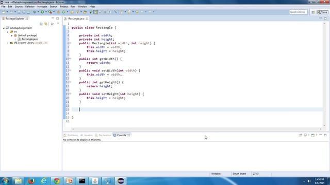Click Collapse All icon in Package Explorer

tap(41, 24)
